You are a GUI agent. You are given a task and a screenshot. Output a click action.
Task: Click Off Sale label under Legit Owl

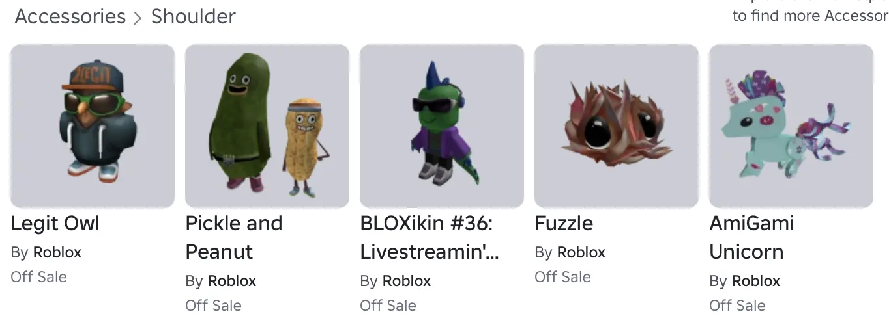point(39,277)
